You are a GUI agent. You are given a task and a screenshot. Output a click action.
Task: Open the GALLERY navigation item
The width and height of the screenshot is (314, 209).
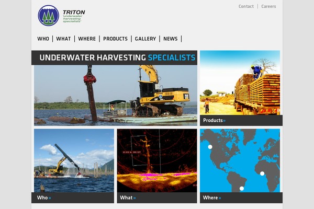145,39
